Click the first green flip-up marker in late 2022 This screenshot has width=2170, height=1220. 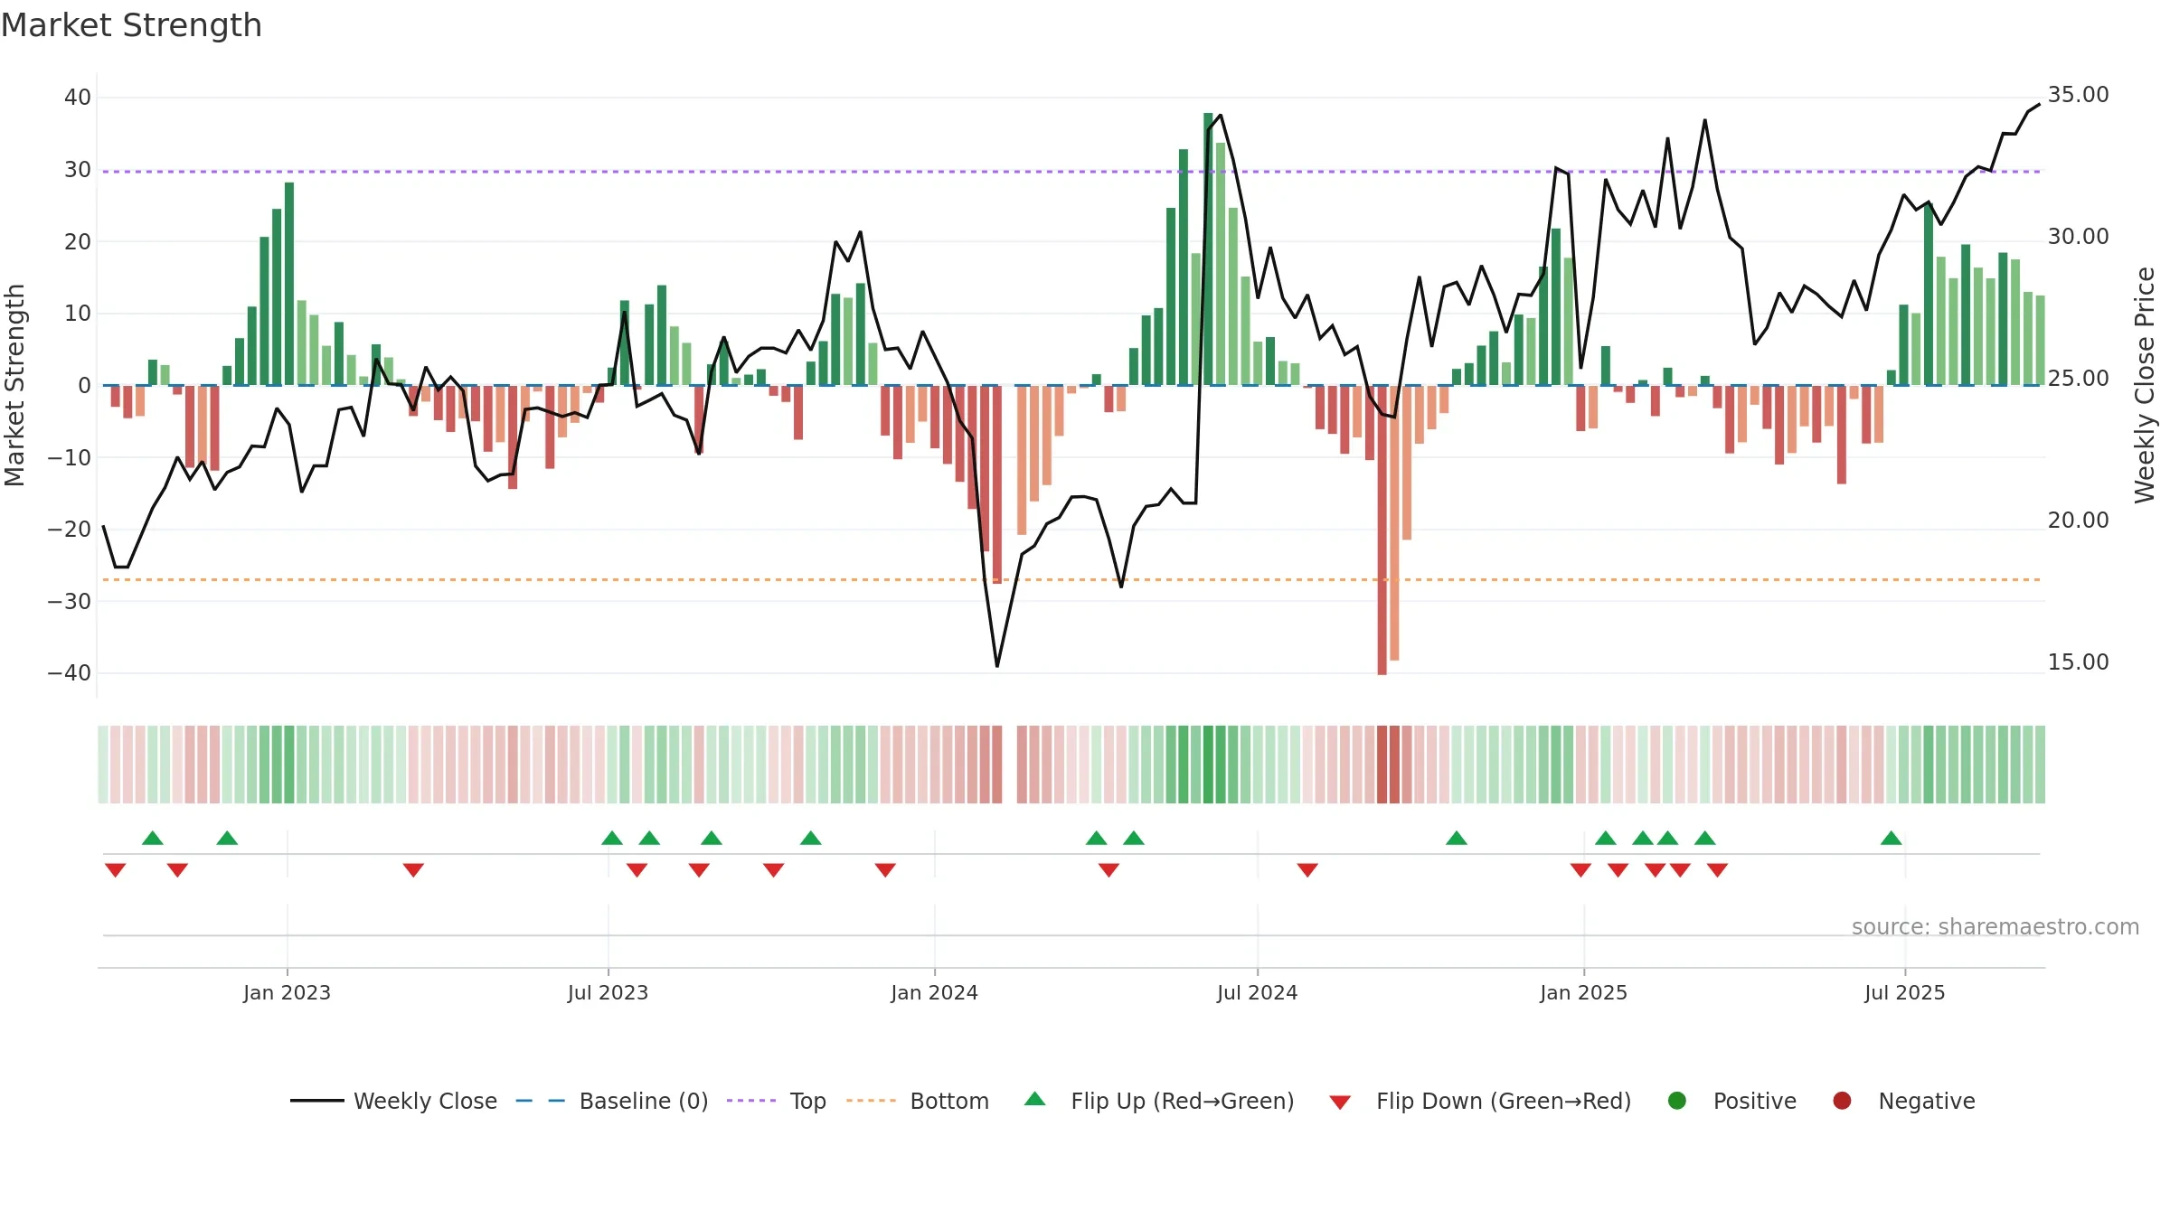pyautogui.click(x=153, y=838)
